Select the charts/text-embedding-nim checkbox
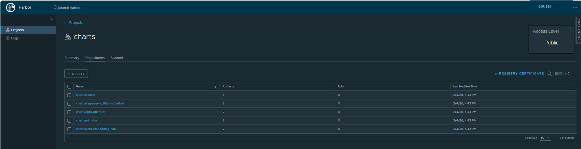 pyautogui.click(x=69, y=129)
